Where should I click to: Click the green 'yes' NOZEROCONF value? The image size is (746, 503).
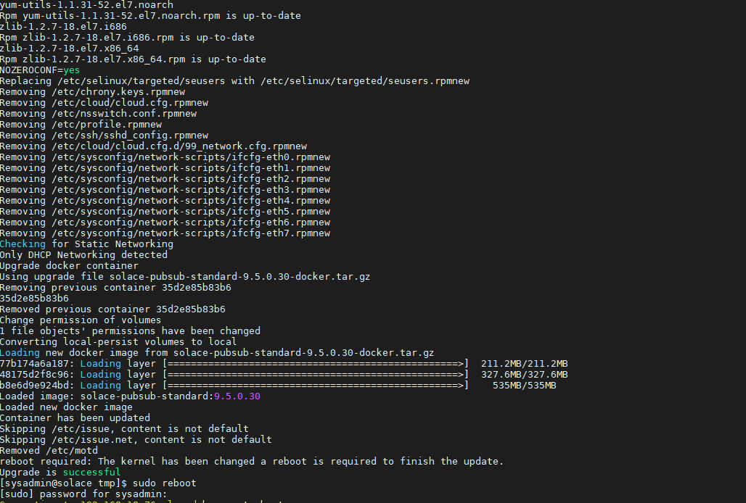71,70
